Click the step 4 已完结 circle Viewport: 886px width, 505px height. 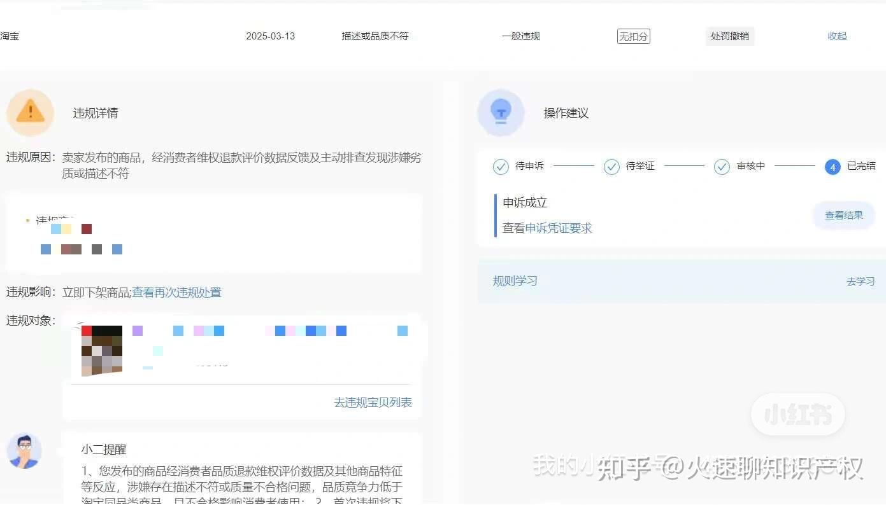(832, 167)
